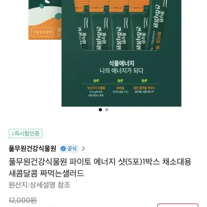Tap the '공식' official label

[x=72, y=149]
